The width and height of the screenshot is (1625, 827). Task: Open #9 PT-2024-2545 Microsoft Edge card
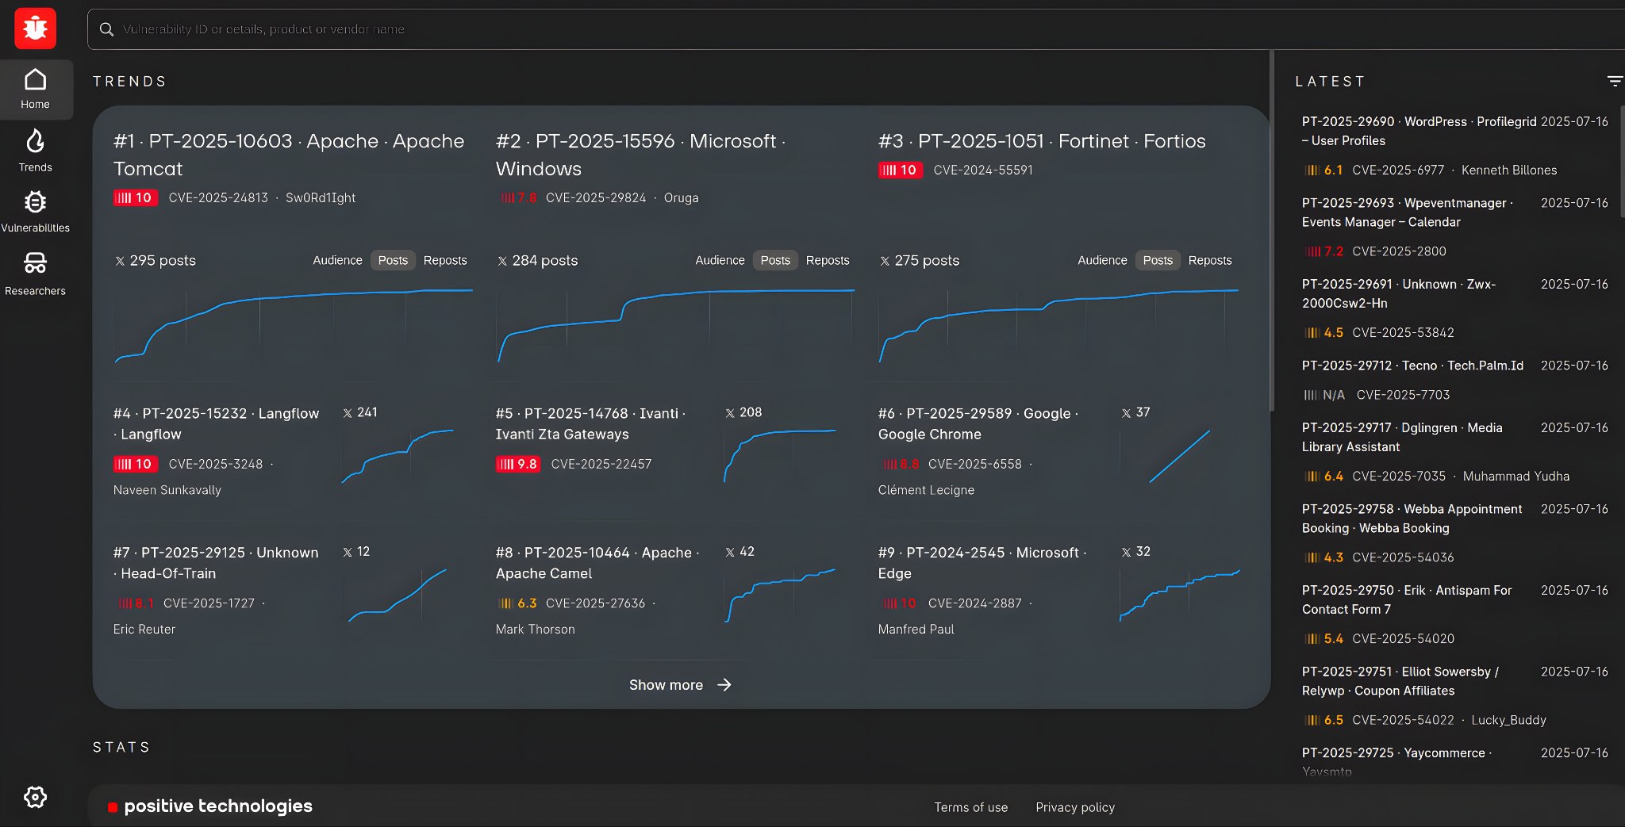pos(982,563)
